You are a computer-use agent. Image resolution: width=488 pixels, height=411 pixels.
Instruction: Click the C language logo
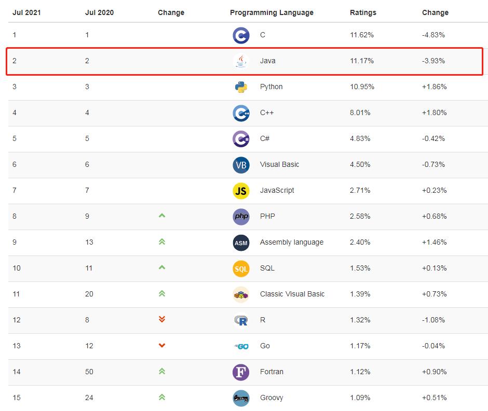point(241,35)
